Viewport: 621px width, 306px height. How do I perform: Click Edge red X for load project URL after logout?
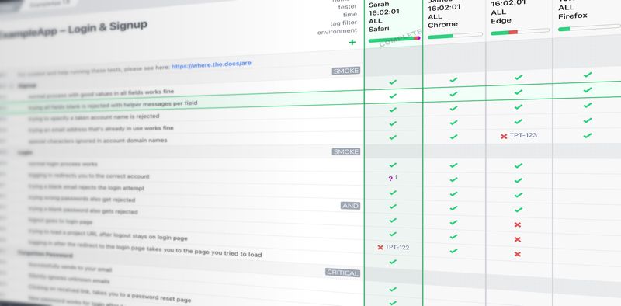pos(517,254)
